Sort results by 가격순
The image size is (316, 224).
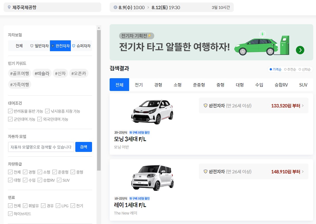click(276, 69)
